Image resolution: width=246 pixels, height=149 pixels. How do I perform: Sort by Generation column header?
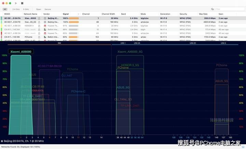click(x=165, y=14)
